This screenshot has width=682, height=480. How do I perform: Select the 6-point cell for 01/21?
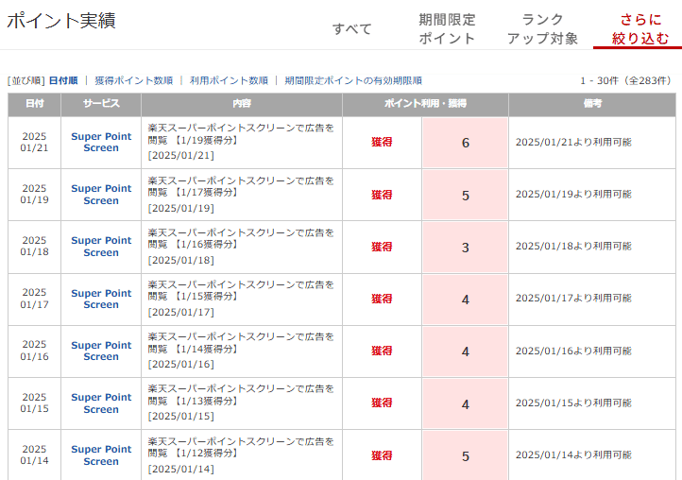pyautogui.click(x=465, y=143)
